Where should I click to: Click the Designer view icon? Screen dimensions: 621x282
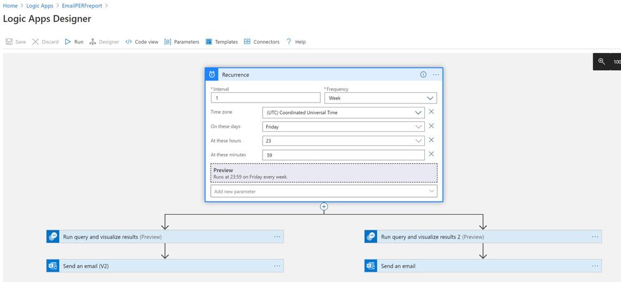click(x=93, y=42)
